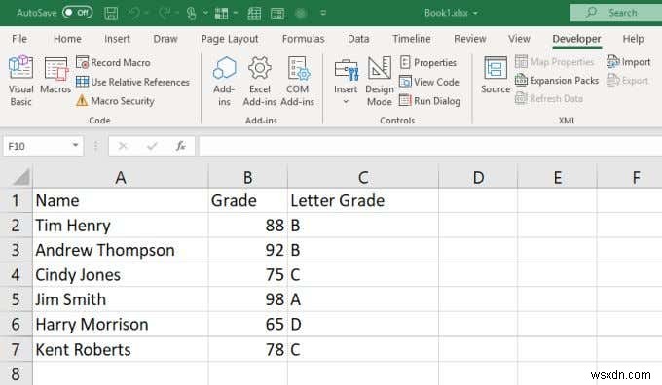Select Letter Grade header cell
This screenshot has height=385, width=662.
click(x=363, y=200)
